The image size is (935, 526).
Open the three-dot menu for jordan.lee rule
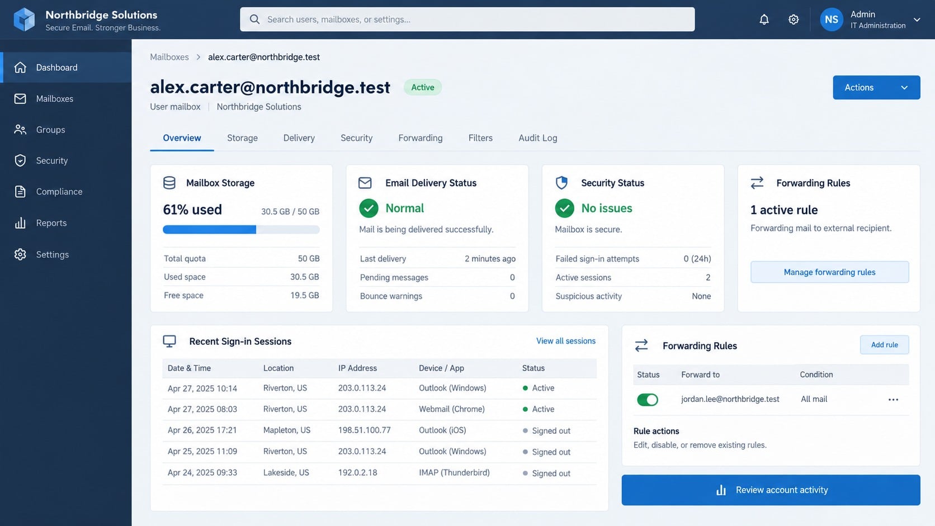pyautogui.click(x=893, y=400)
